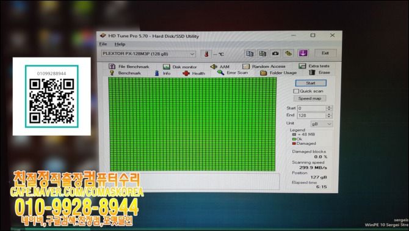Viewport: 409px width, 231px height.
Task: Adjust the Start value spinner arrows
Action: click(329, 108)
